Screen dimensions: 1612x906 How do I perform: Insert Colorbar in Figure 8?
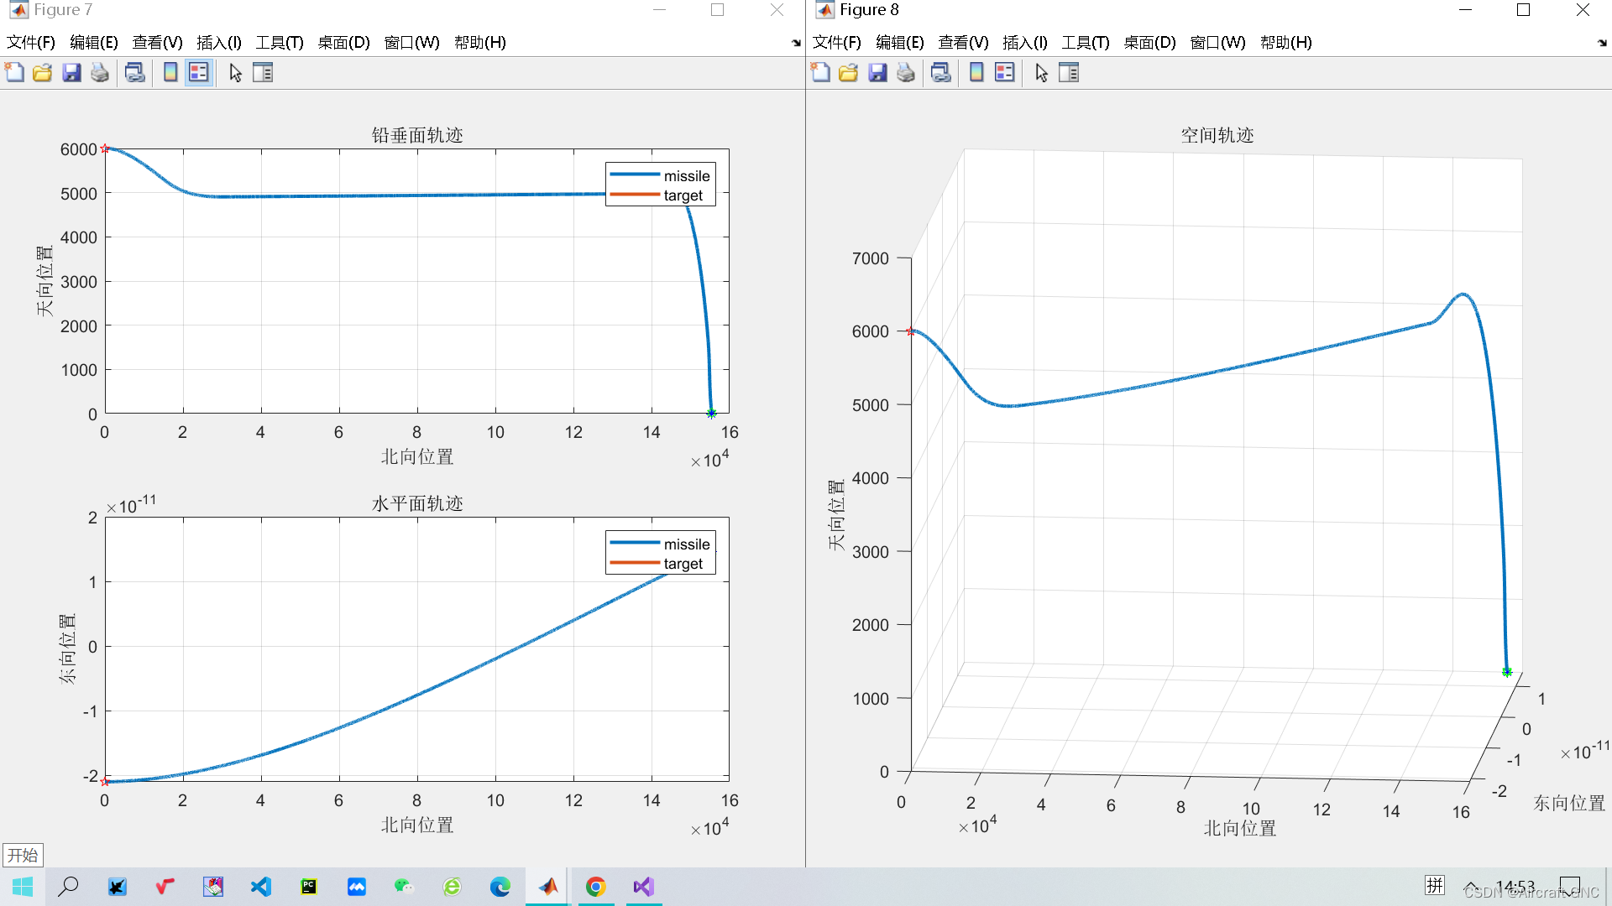click(x=976, y=73)
